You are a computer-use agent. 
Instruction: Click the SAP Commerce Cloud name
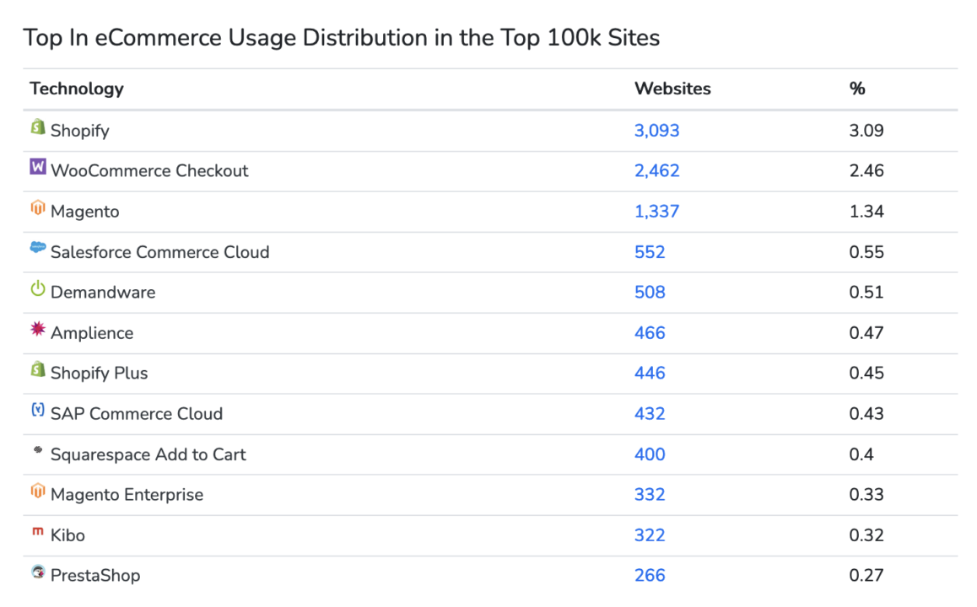pos(137,414)
